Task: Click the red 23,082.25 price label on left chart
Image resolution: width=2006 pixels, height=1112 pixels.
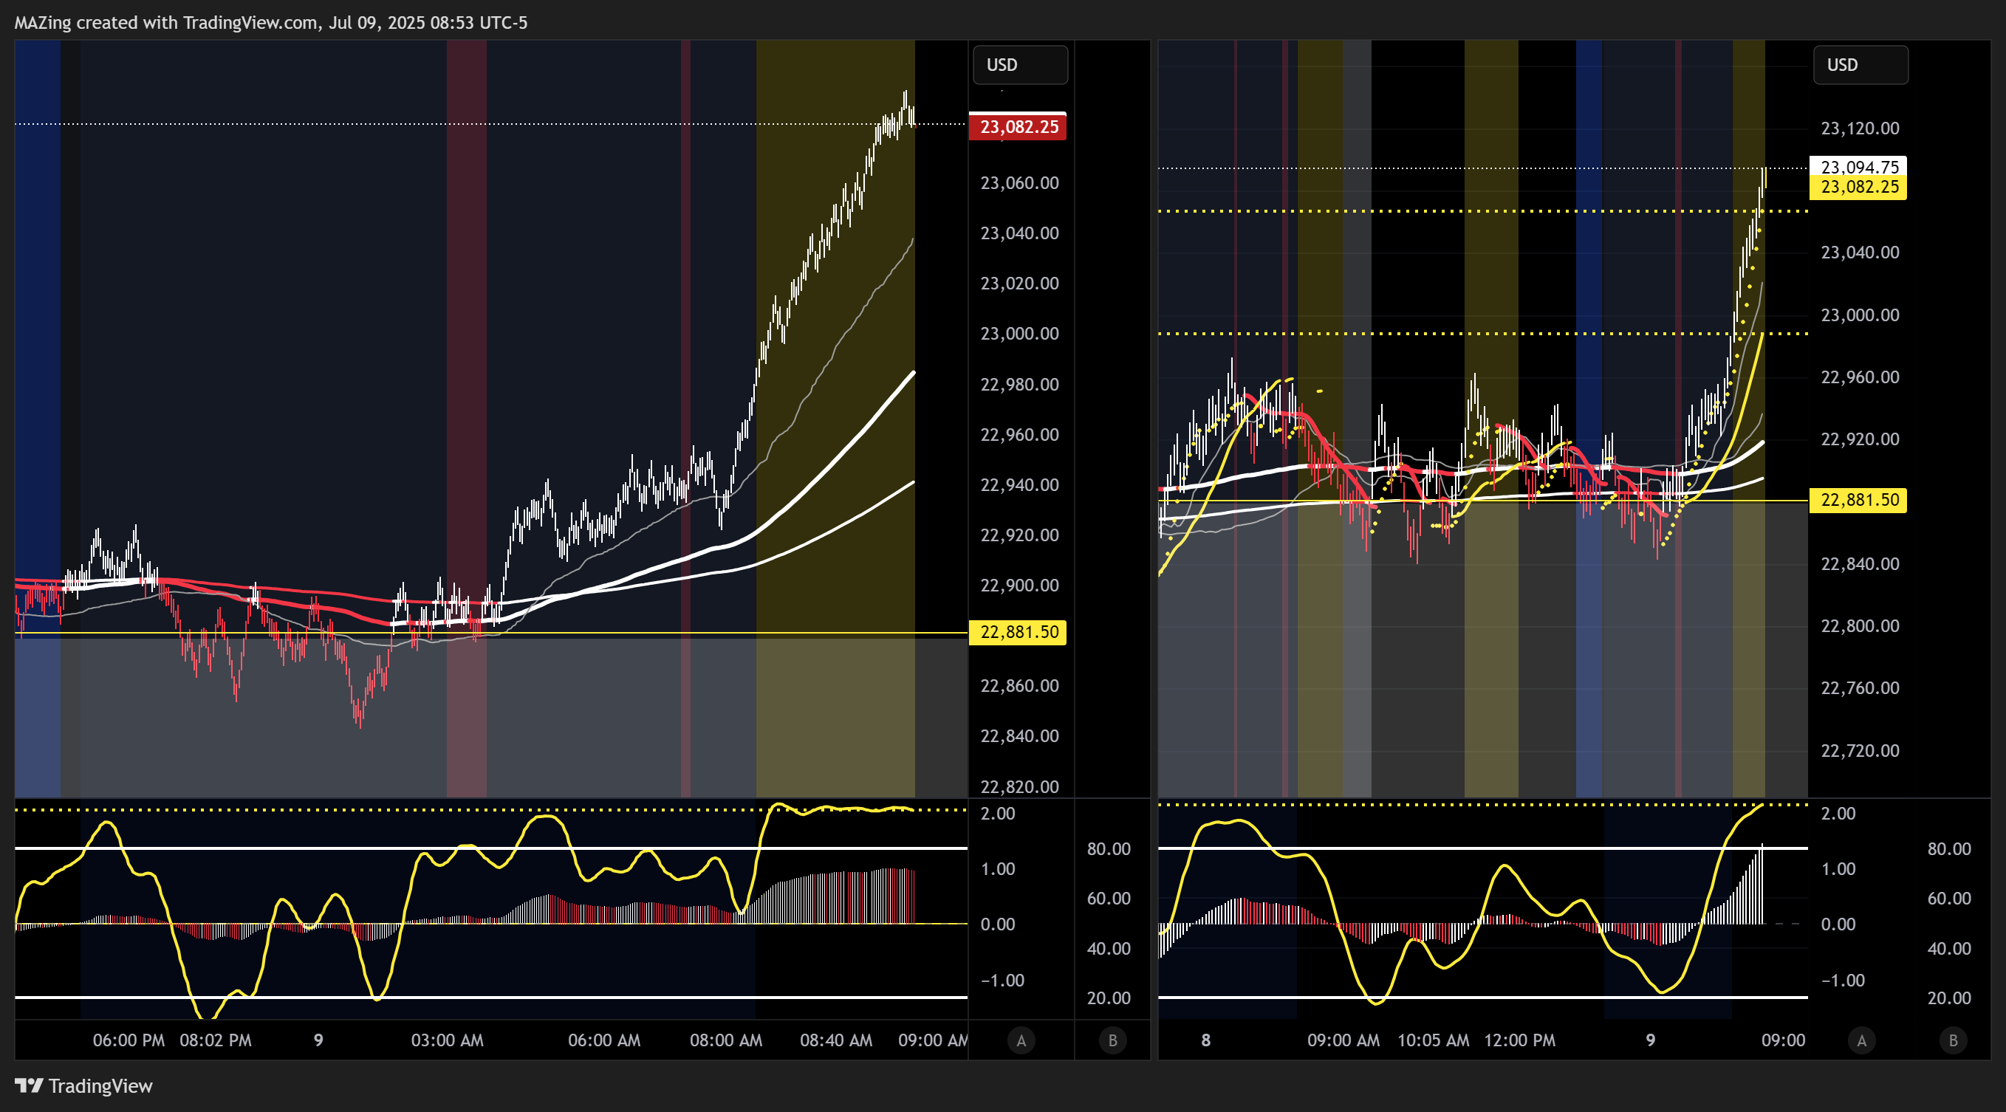Action: pos(1018,127)
